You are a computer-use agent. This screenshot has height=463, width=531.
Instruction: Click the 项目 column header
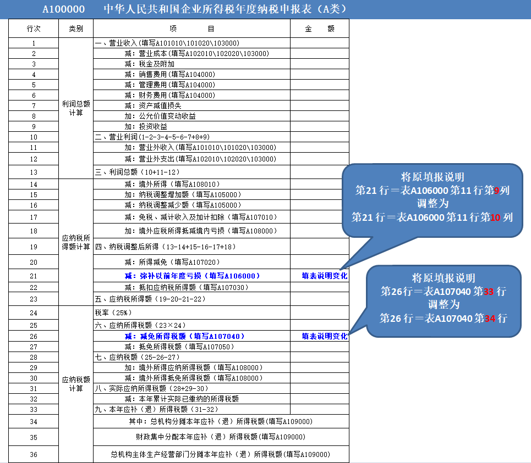[191, 29]
